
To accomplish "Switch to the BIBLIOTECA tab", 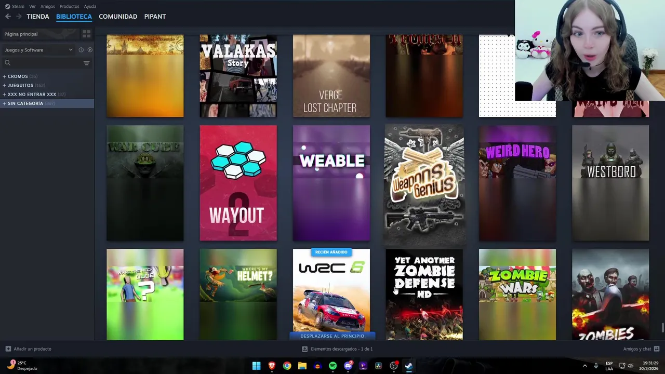I will tap(74, 17).
